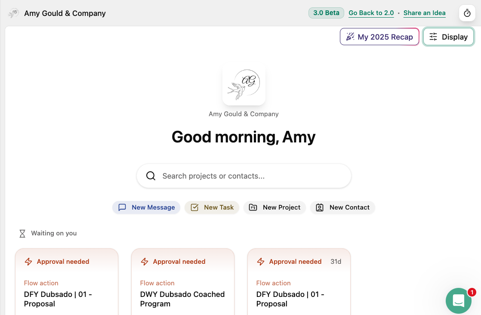Click the New Contact badge icon
The height and width of the screenshot is (315, 481).
(319, 207)
